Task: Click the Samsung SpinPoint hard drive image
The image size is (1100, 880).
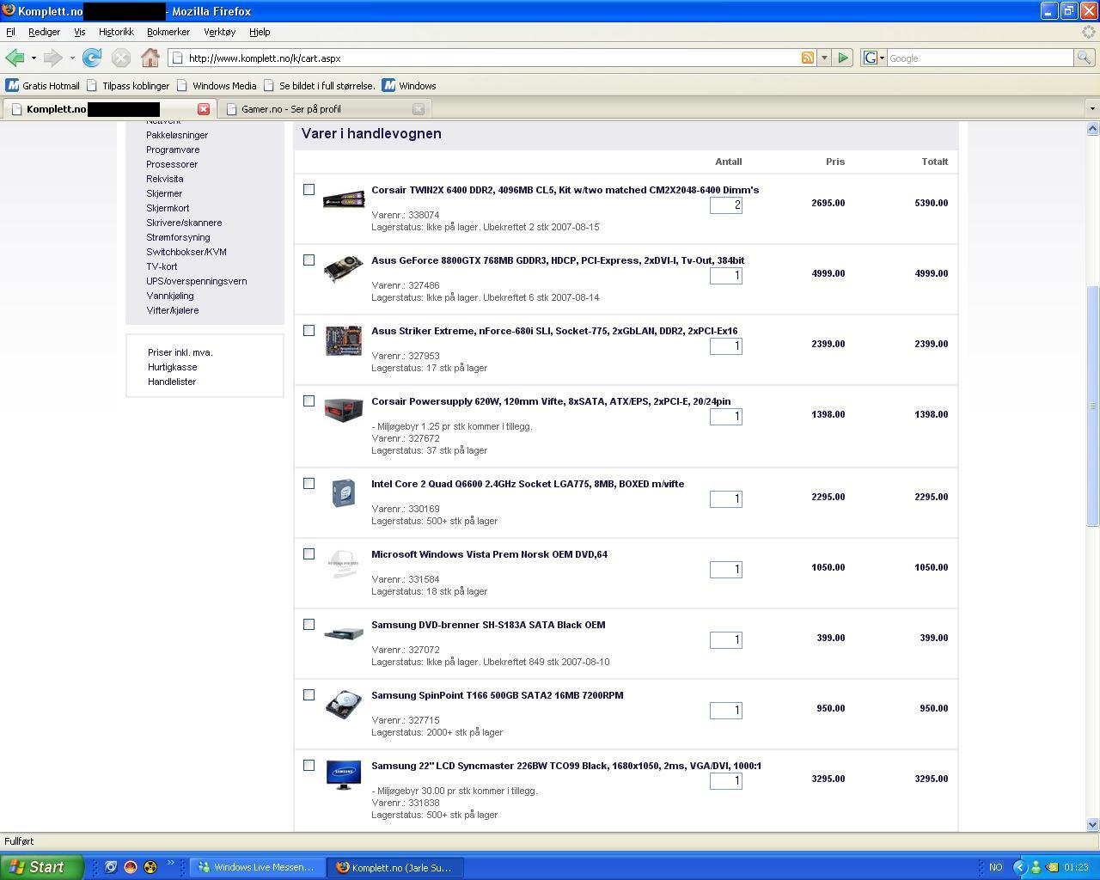Action: pos(344,704)
